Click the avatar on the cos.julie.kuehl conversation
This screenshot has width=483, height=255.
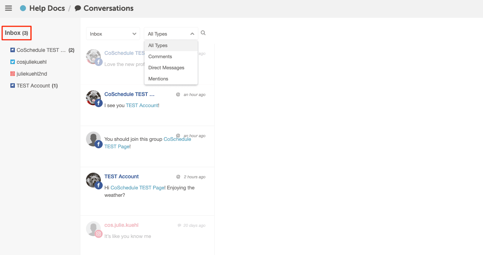click(93, 229)
